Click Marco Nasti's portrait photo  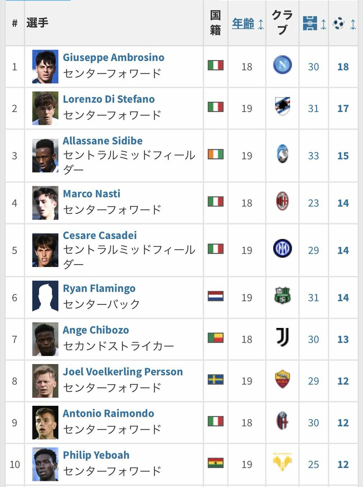point(45,203)
